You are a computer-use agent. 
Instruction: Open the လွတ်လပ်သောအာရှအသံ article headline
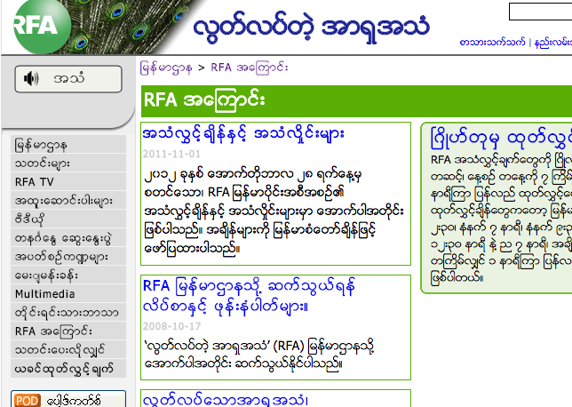coord(225,400)
